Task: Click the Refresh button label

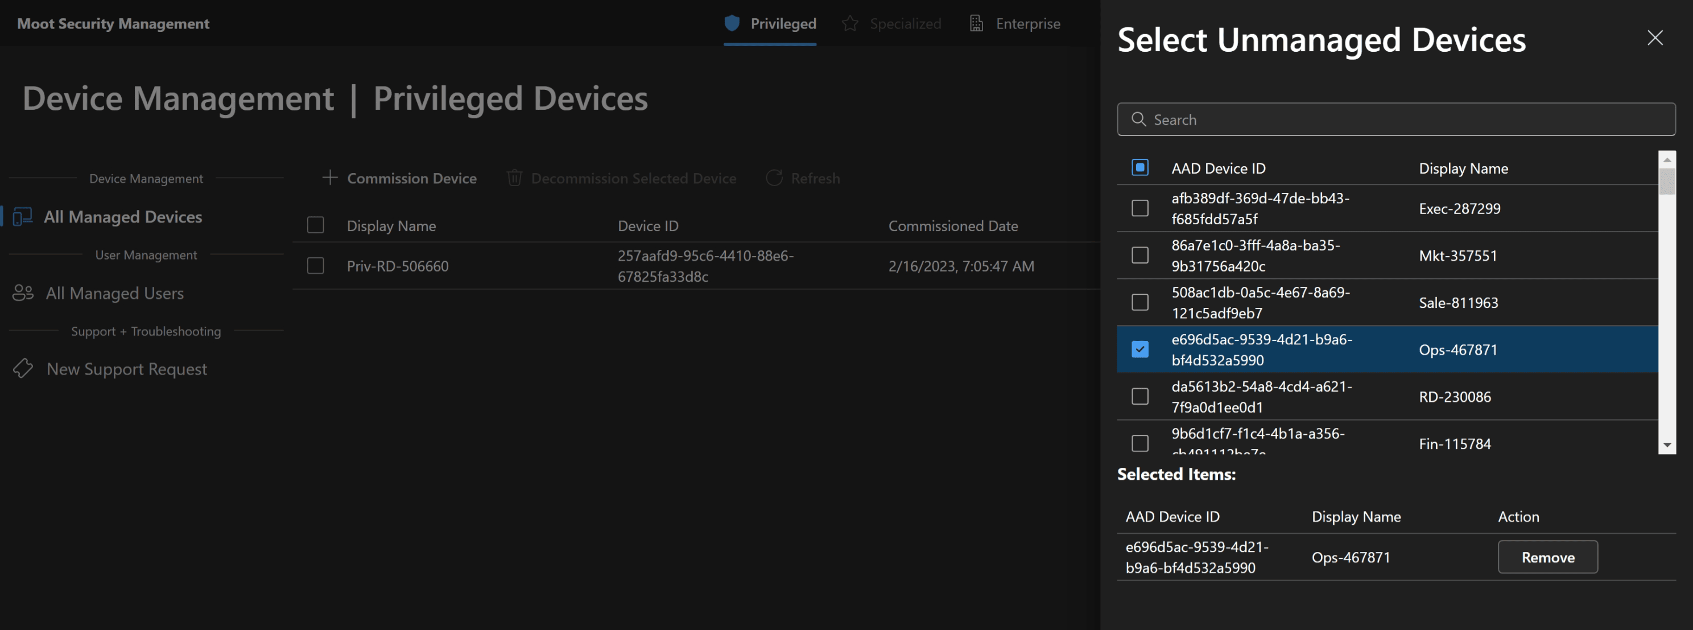Action: pos(815,178)
